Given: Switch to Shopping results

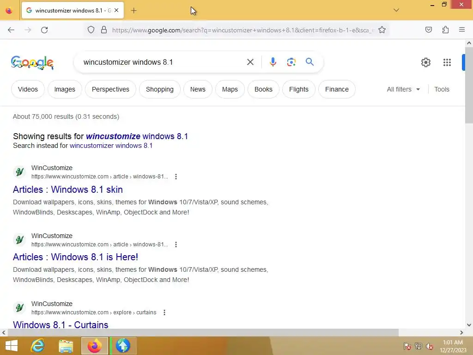Looking at the screenshot, I should tap(159, 89).
